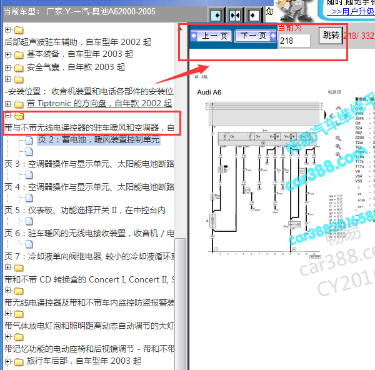Click the folder icon above 带记忆功能的电动座椅
375x370 pixels.
[19, 337]
